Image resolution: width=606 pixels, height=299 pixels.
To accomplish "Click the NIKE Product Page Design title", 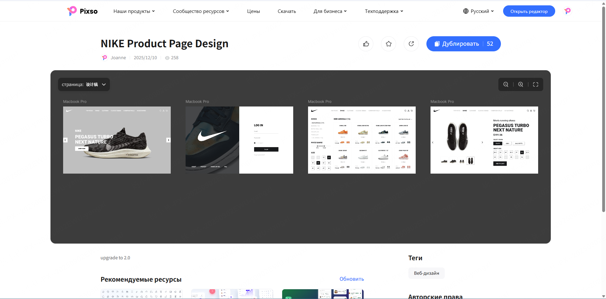I will pos(164,43).
